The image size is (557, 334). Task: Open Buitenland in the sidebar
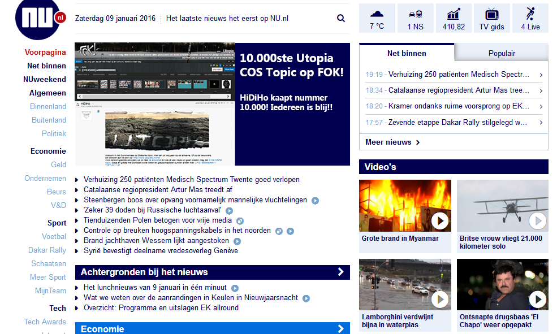[49, 120]
